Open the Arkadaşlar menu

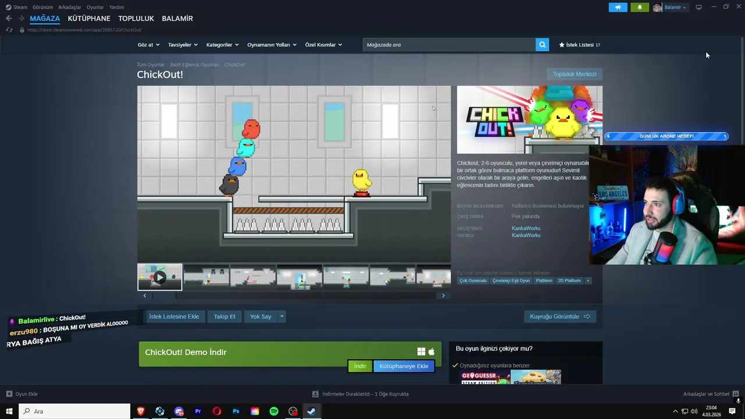69,7
